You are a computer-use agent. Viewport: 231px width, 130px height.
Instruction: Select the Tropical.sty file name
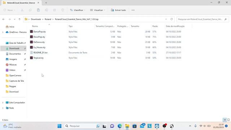click(x=39, y=58)
